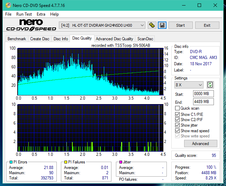226x186 pixels.
Task: Open the Extra menu
Action: click(41, 14)
